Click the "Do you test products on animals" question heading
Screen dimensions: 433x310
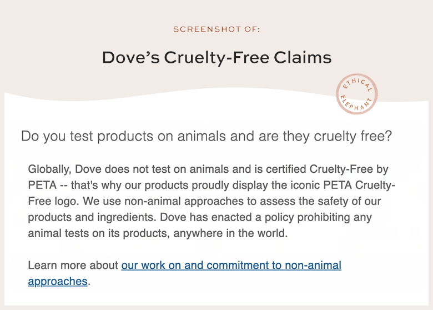[207, 136]
